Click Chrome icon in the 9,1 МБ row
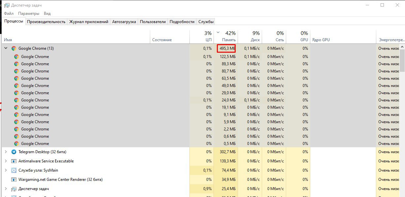The height and width of the screenshot is (197, 405). coord(17,115)
